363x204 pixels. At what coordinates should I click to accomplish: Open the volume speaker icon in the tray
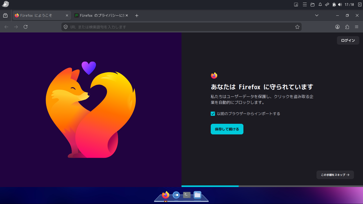tap(340, 5)
